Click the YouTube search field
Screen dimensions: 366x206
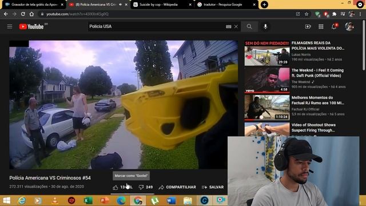click(156, 27)
